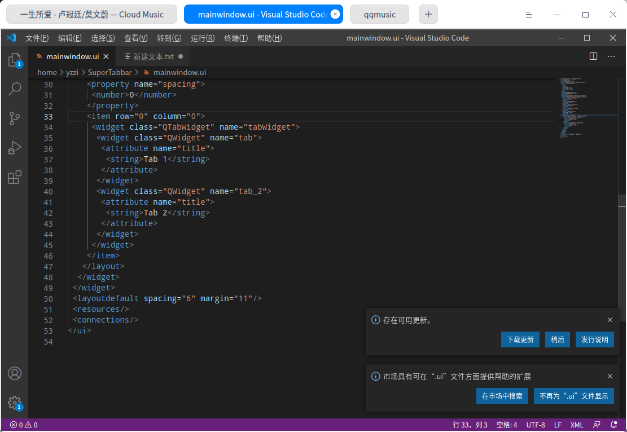Open Run and Debug view
Screen dimensions: 627x432
(x=15, y=148)
